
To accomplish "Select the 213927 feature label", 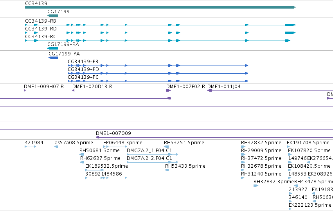I will [298, 190].
